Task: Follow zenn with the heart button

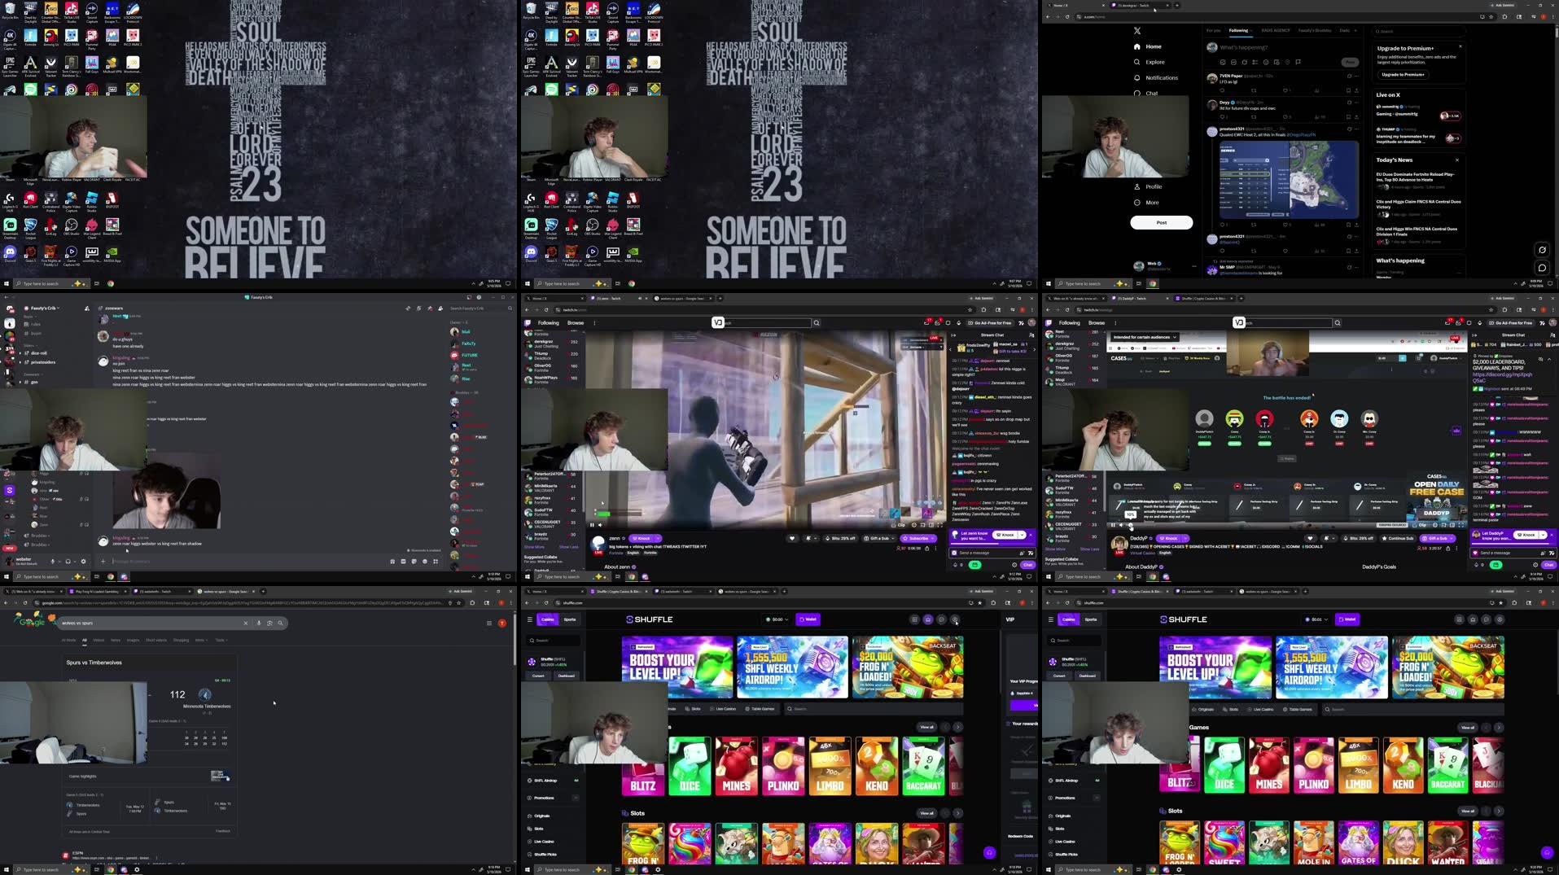Action: [792, 538]
